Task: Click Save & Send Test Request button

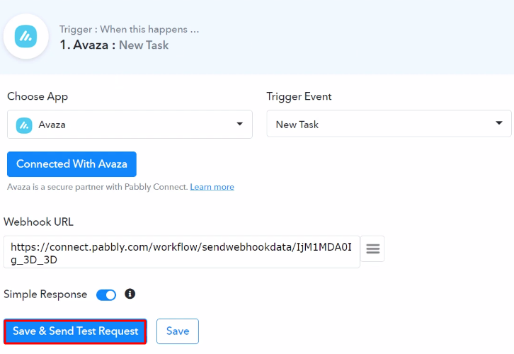Action: click(75, 331)
